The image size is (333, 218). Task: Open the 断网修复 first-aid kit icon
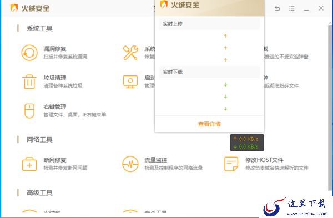click(29, 164)
